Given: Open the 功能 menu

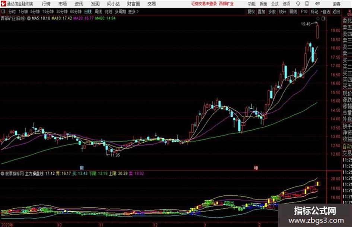Looking at the screenshot, I should click(252, 4).
